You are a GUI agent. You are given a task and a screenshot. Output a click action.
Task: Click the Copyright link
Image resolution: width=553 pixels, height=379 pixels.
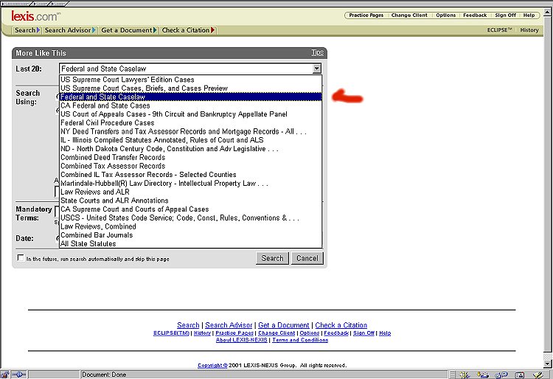pyautogui.click(x=212, y=365)
